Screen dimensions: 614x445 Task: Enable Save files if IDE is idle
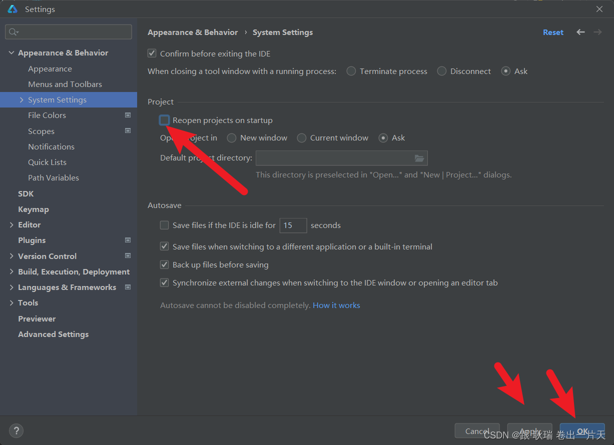pyautogui.click(x=164, y=225)
